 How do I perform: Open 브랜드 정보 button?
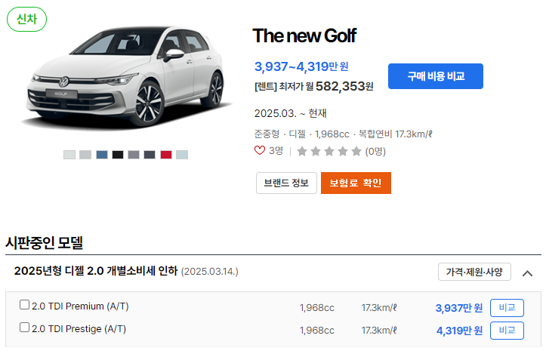click(x=286, y=183)
